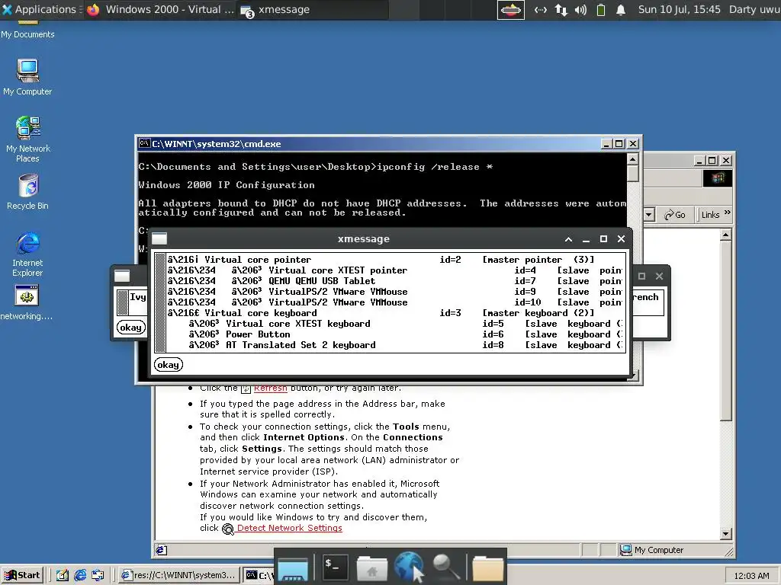This screenshot has height=585, width=781.
Task: Open the terminal icon in the dock
Action: tap(335, 567)
